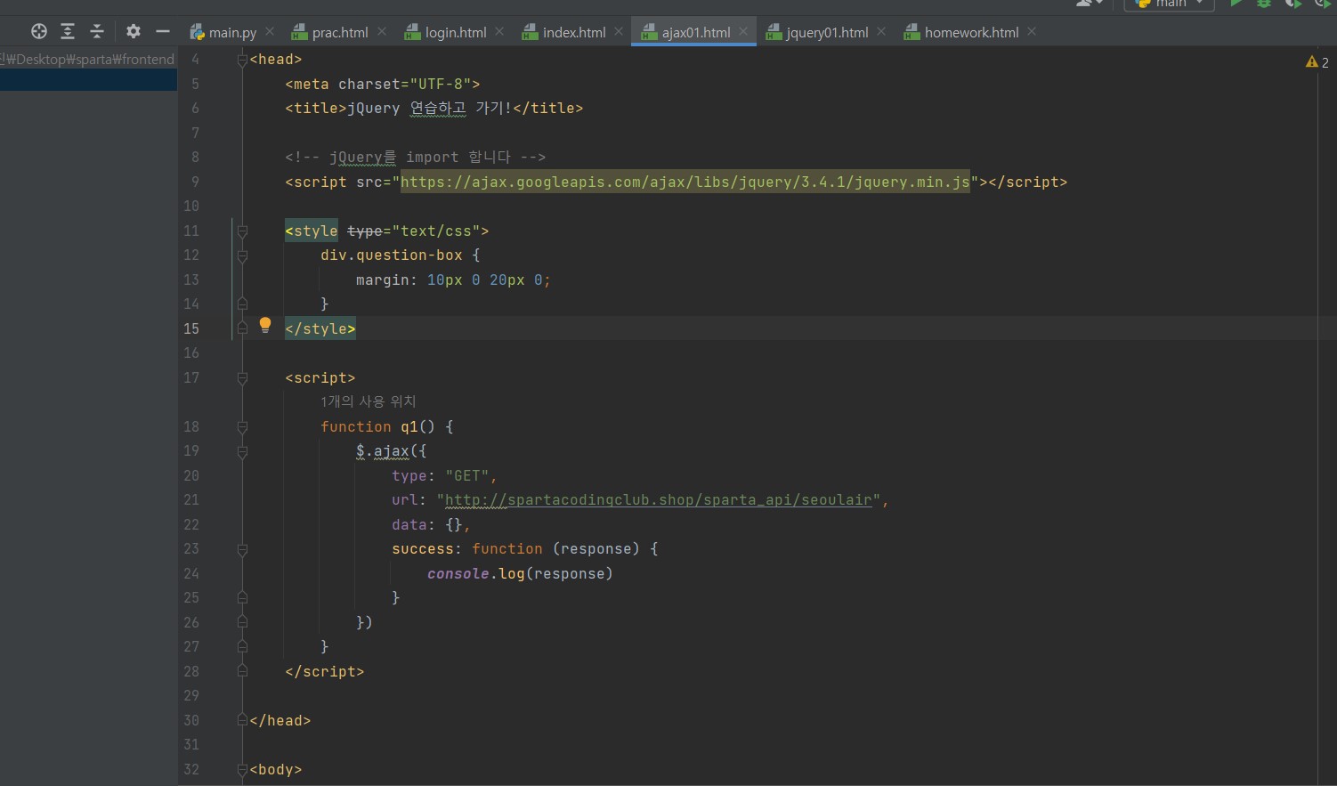Screen dimensions: 1337x786
Task: Click the yellow lightbulb intention icon
Action: tap(264, 325)
